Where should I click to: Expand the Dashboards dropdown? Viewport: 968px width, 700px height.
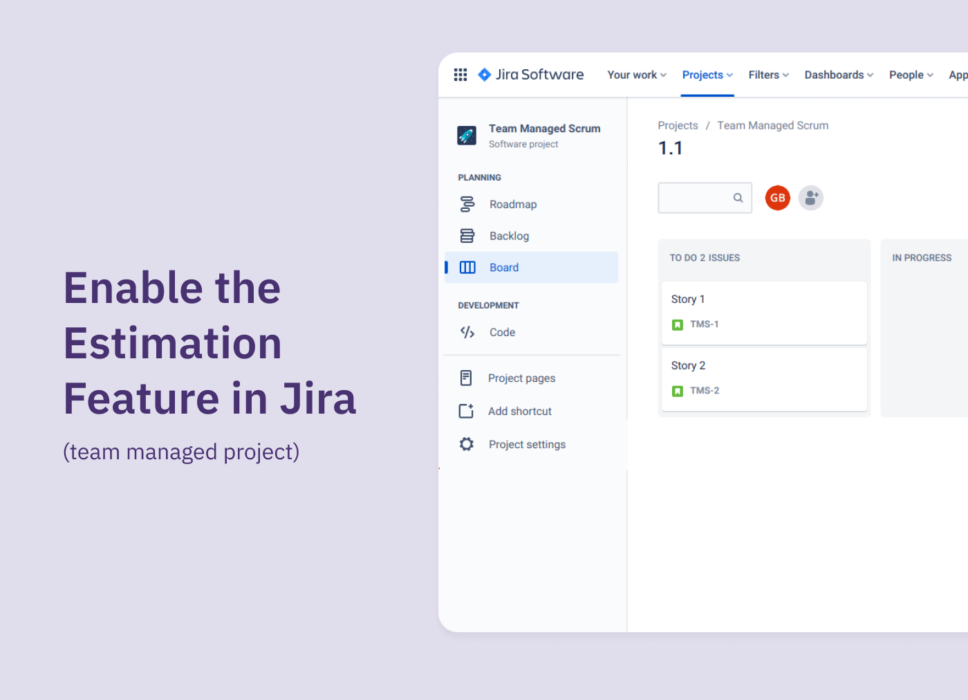(838, 75)
